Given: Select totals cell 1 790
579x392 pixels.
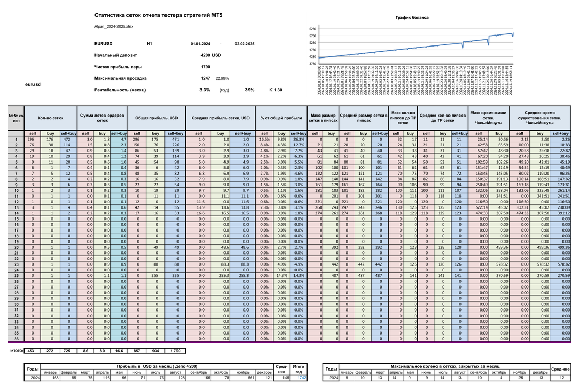Looking at the screenshot, I should coord(175,351).
